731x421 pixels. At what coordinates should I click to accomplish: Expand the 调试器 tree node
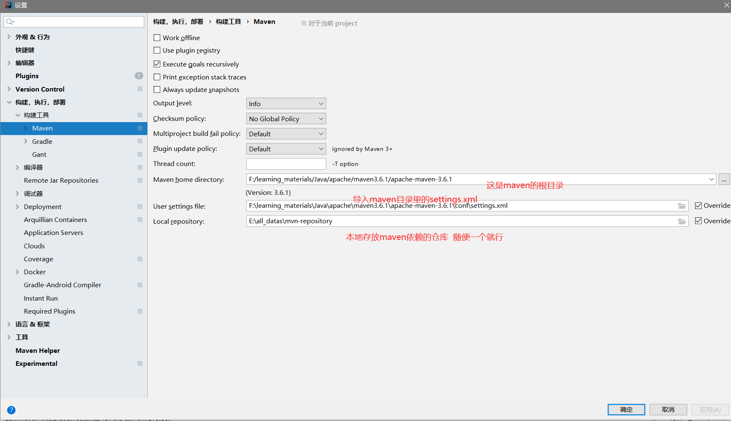coord(17,194)
